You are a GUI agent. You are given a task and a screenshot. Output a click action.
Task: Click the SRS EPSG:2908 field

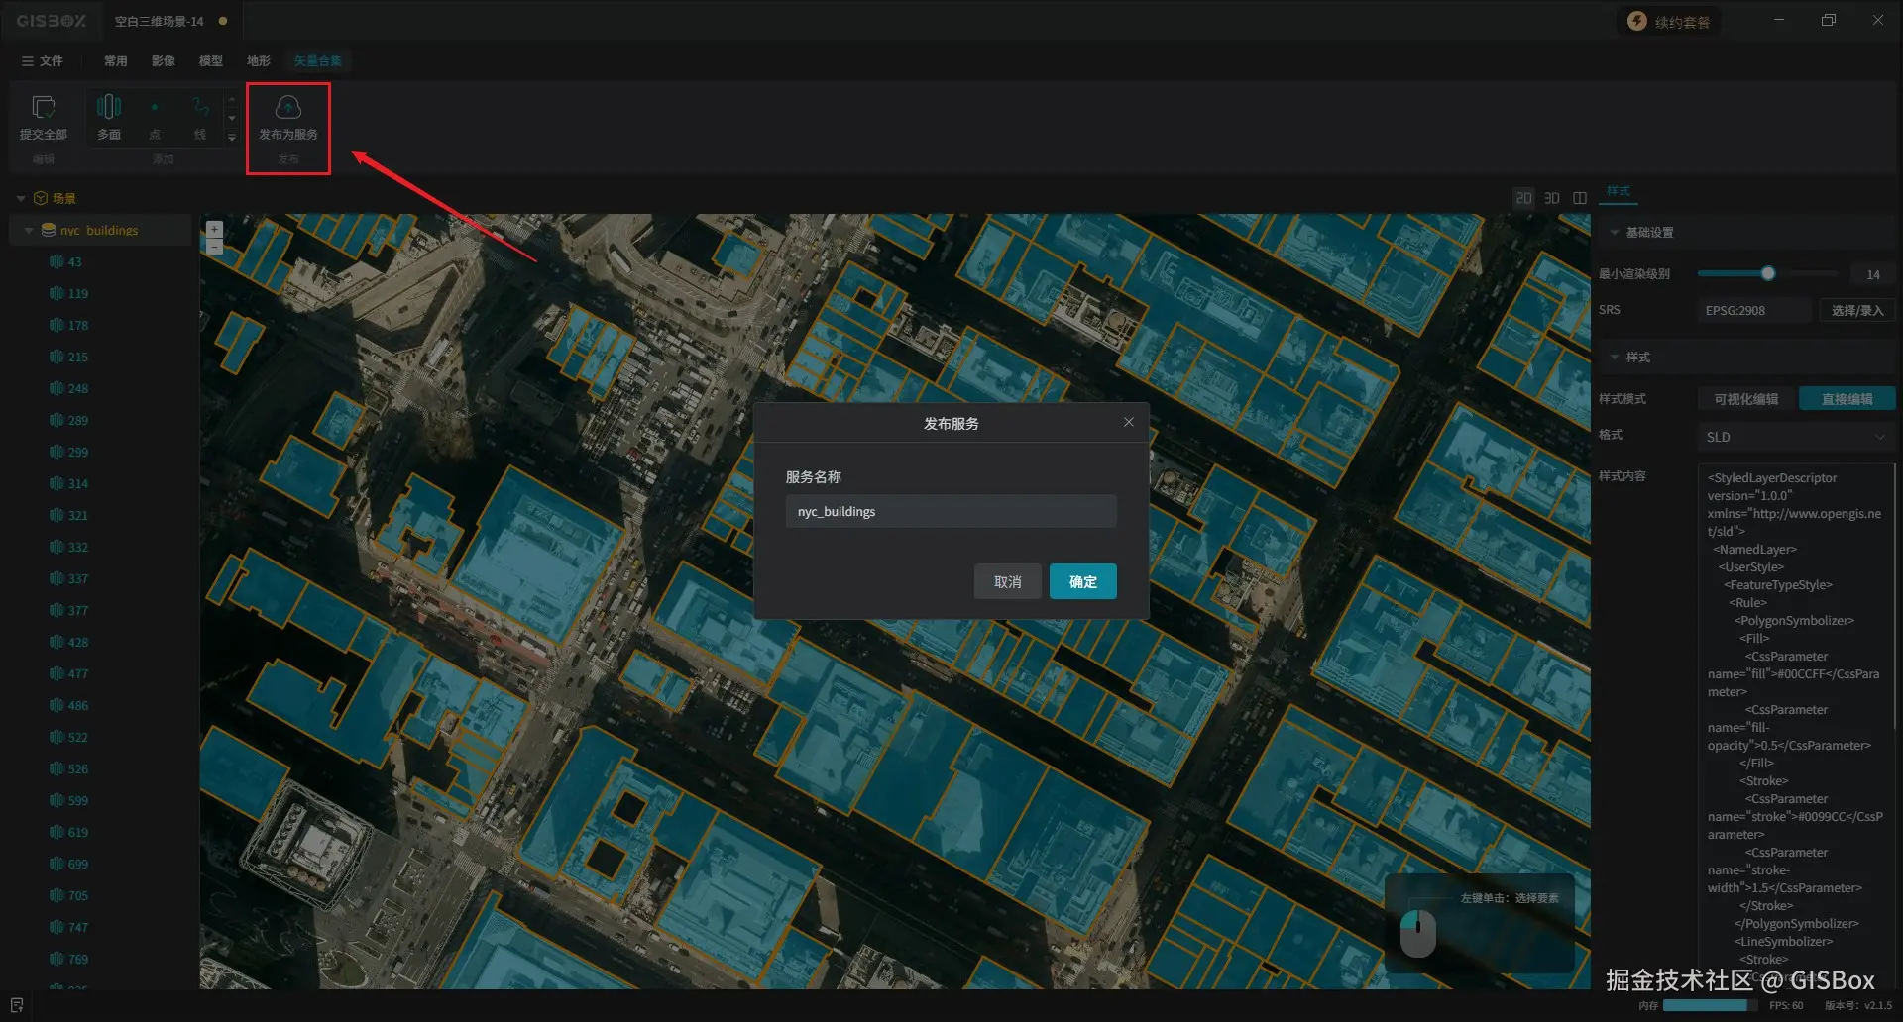(1754, 310)
